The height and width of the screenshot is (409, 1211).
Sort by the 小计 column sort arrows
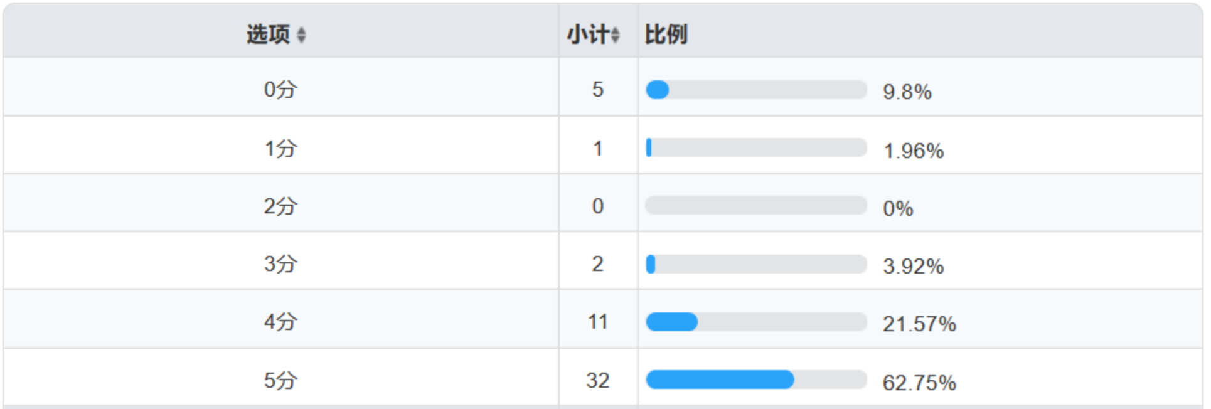(x=616, y=35)
